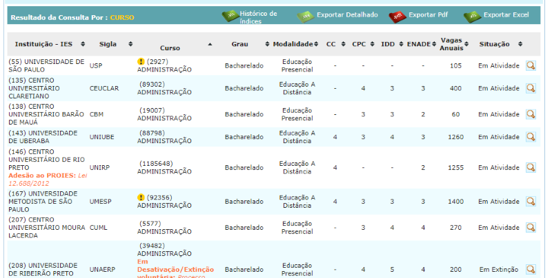
Task: Sort table by CPC column
Action: [x=372, y=44]
